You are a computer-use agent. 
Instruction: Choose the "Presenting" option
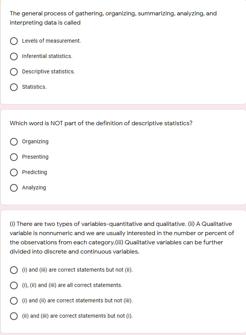tap(14, 157)
